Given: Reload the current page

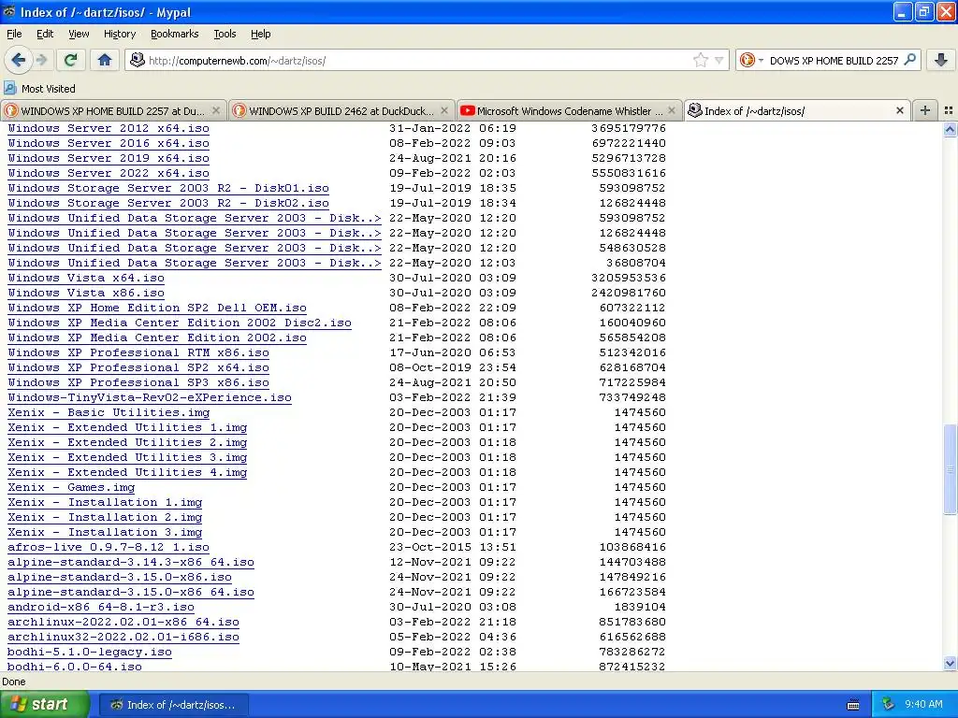Looking at the screenshot, I should 70,60.
